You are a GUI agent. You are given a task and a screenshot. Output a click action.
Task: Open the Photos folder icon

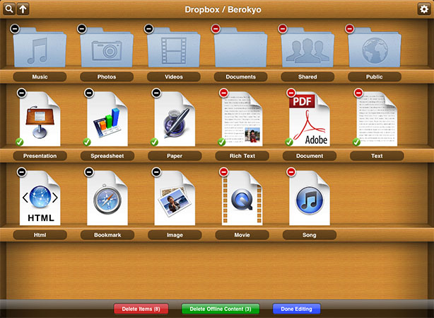(107, 47)
